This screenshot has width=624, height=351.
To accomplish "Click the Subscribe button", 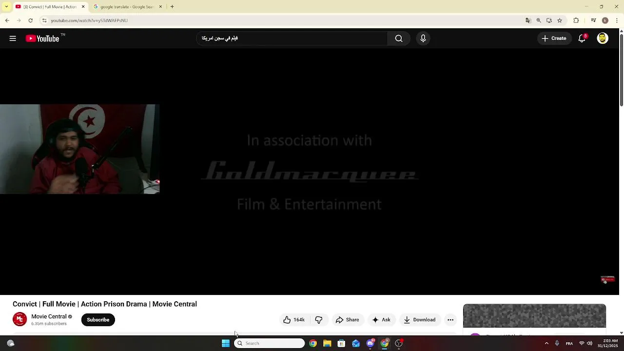I will point(98,320).
